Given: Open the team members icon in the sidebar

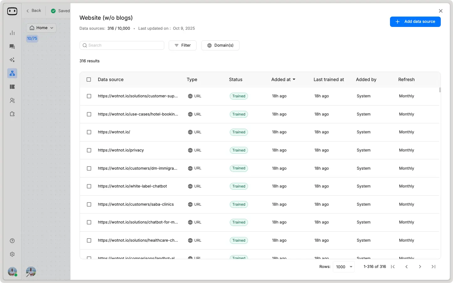Looking at the screenshot, I should point(12,100).
